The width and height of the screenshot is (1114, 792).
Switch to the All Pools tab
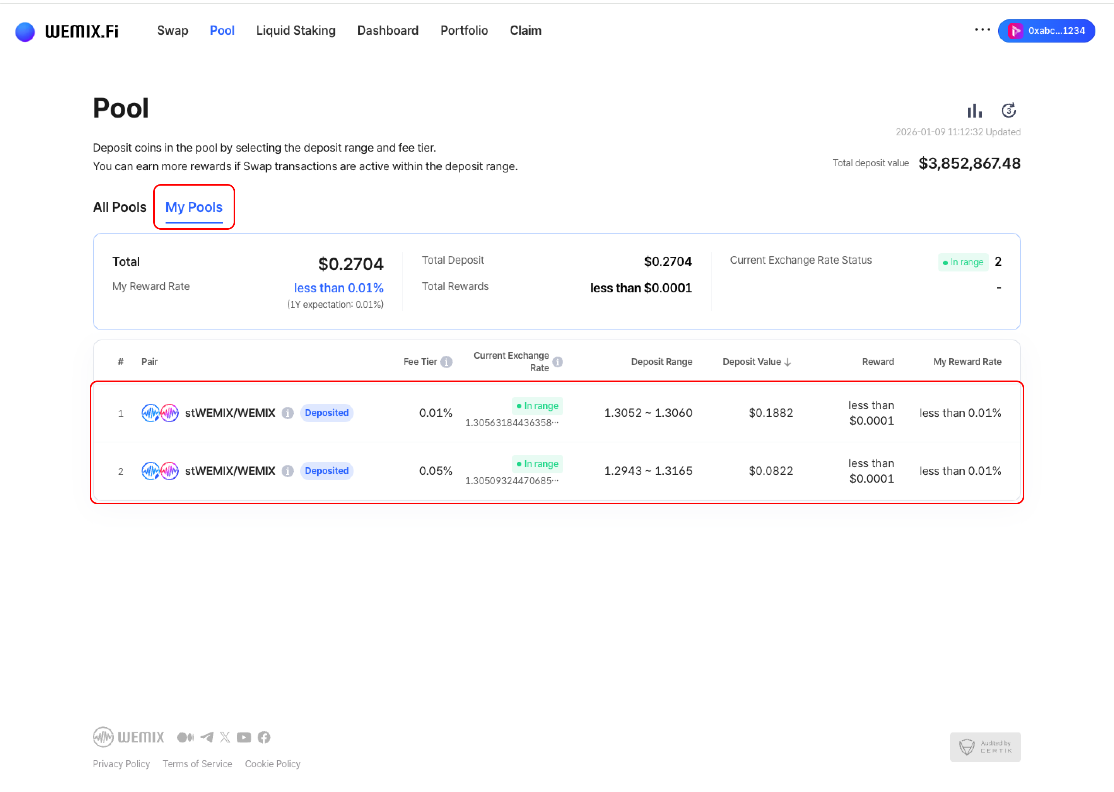point(120,207)
